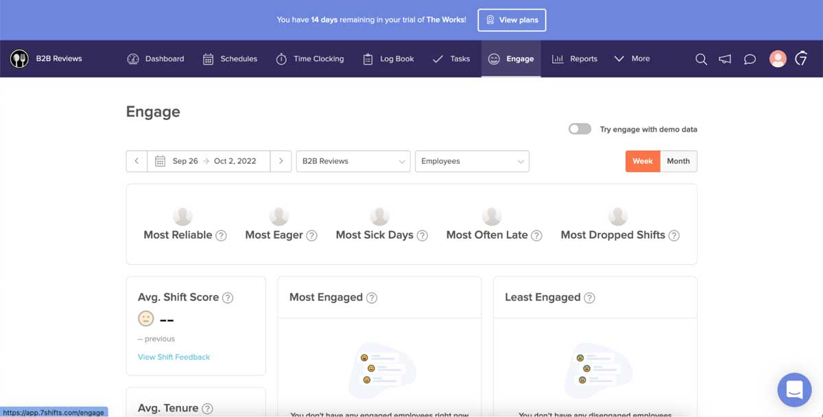Open the Schedules section via calendar icon
The image size is (823, 417).
pyautogui.click(x=207, y=59)
